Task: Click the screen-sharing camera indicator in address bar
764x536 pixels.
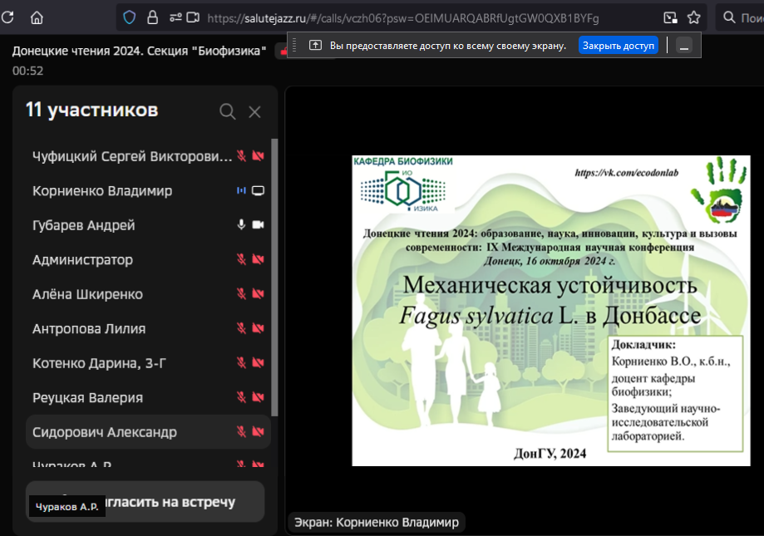Action: pyautogui.click(x=193, y=18)
